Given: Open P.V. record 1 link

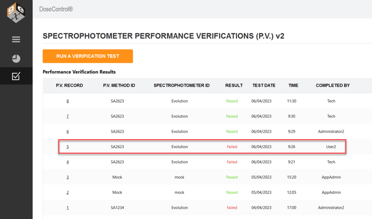Looking at the screenshot, I should click(x=68, y=208).
